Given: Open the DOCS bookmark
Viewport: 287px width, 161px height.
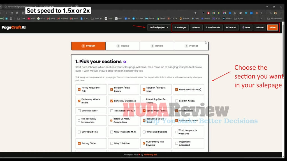Looking at the screenshot, I should 84,19.
